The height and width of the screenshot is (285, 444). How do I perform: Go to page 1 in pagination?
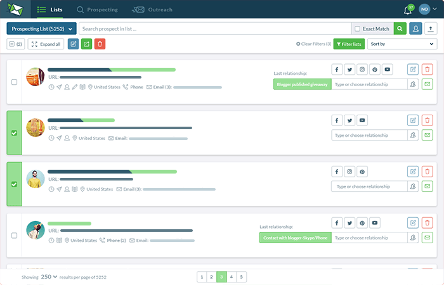202,277
